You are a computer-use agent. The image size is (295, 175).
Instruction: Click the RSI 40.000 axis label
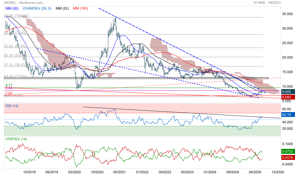pyautogui.click(x=287, y=122)
